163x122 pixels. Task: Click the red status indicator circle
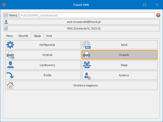coord(158,15)
